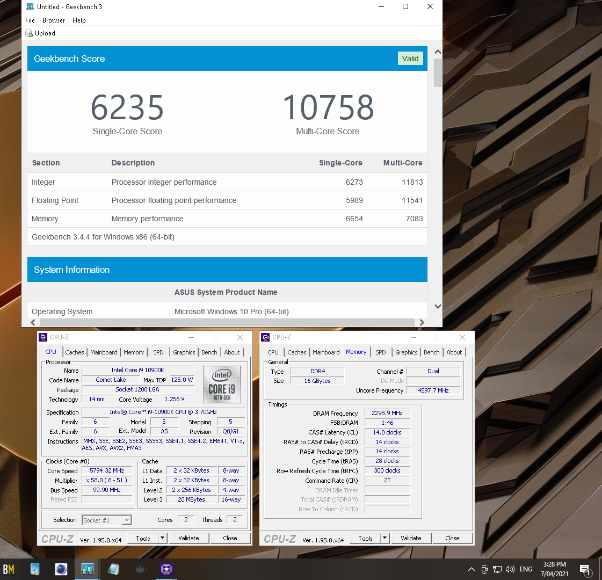Click the Geekbench vertical scrollbar thumb
602x580 pixels.
(x=438, y=73)
